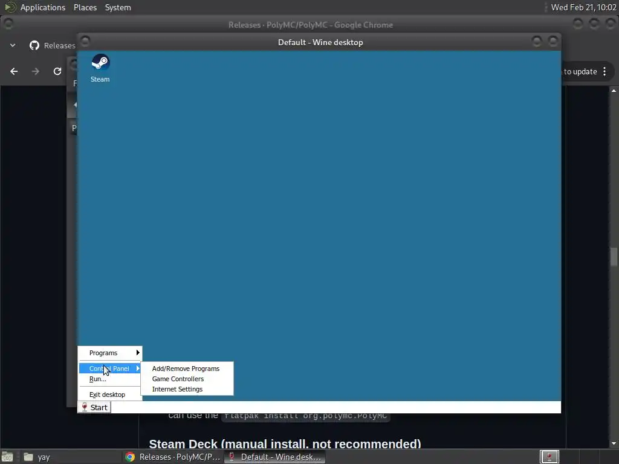Click the scrollbar down arrow in Chrome
619x464 pixels.
click(614, 443)
